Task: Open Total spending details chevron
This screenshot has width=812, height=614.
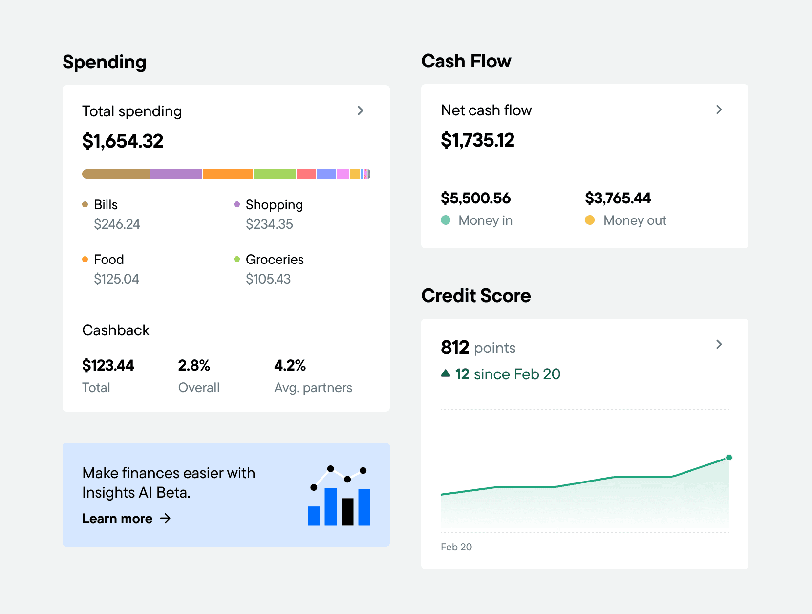Action: click(x=361, y=111)
